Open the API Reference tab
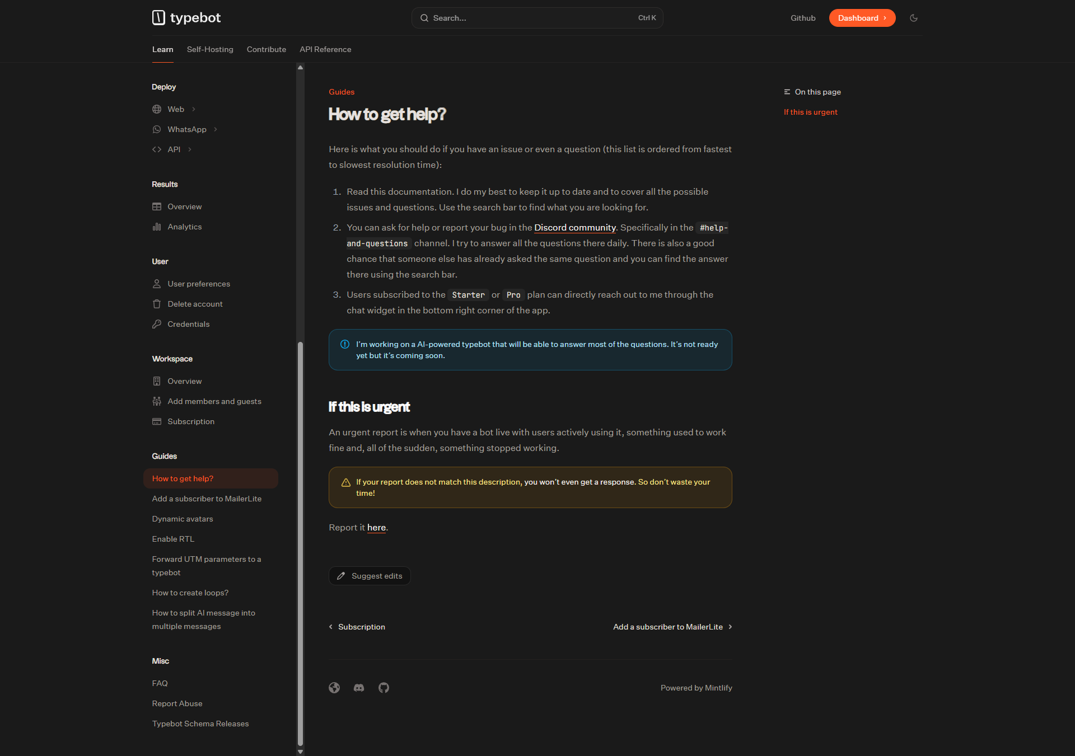Screen dimensions: 1075x756 pos(325,49)
